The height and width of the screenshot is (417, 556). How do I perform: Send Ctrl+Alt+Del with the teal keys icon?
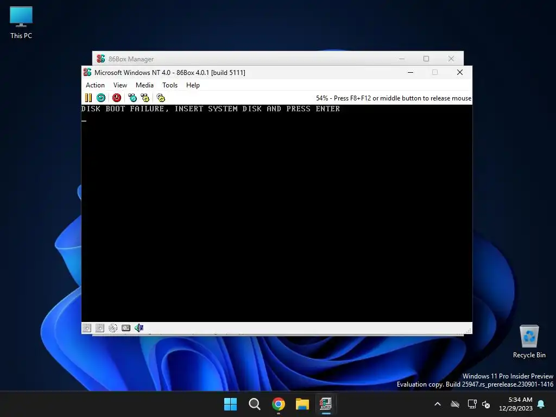[x=132, y=98]
